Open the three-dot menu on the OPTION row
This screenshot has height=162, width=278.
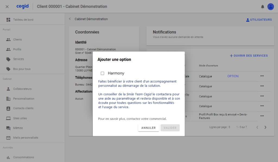(262, 76)
